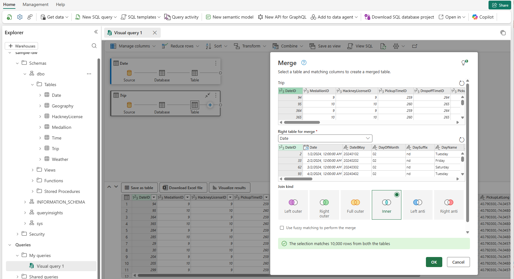514x279 pixels.
Task: Open the New SQL query dropdown
Action: point(96,17)
